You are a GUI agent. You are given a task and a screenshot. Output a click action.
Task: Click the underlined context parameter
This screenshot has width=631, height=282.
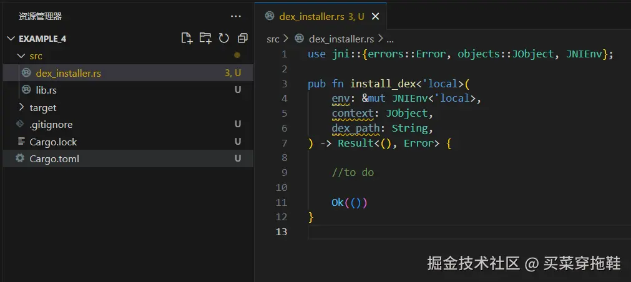click(353, 114)
